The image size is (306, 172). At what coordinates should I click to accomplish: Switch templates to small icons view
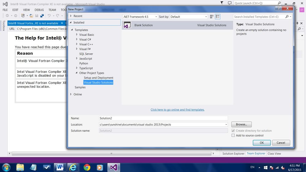tap(212, 17)
